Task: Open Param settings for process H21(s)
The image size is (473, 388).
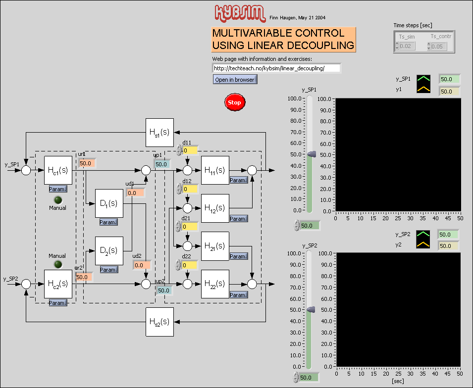Action: (238, 256)
